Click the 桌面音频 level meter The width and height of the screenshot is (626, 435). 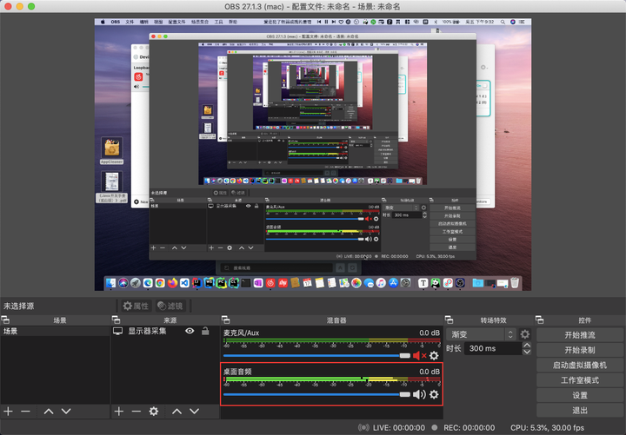click(x=331, y=379)
